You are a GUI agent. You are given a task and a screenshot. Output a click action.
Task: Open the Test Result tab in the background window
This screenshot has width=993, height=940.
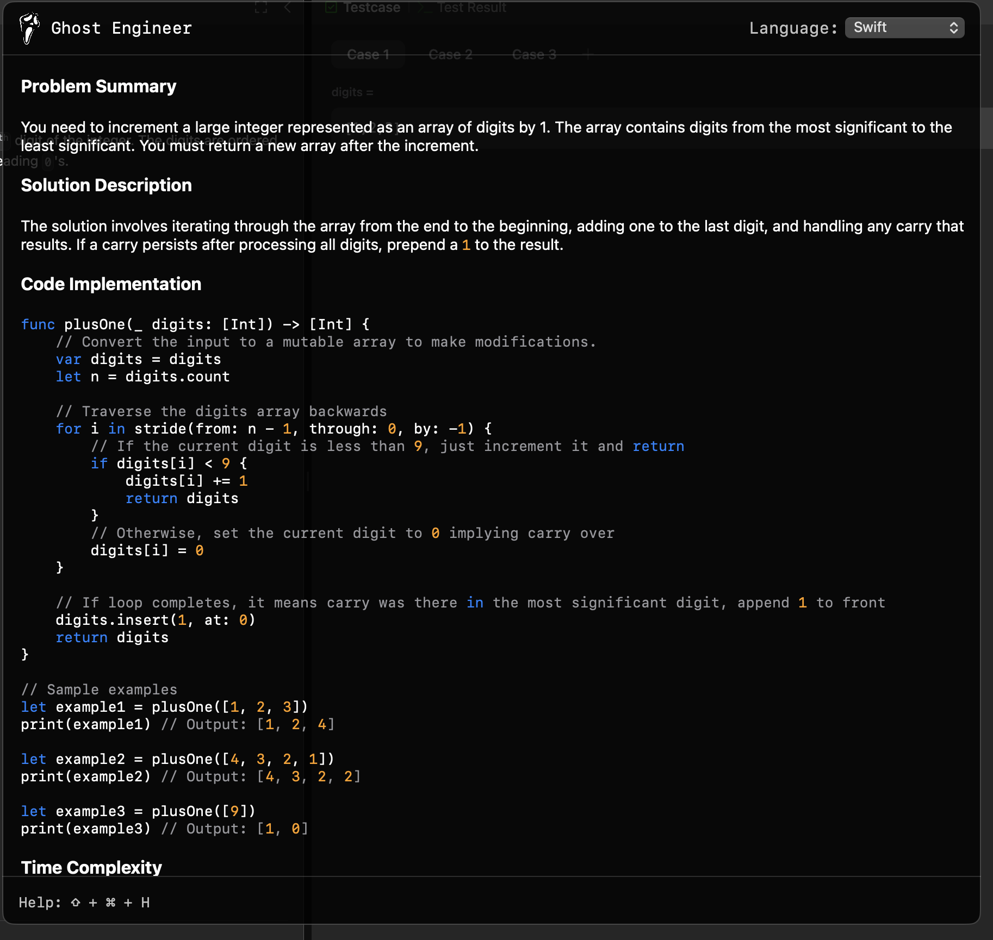[x=463, y=7]
